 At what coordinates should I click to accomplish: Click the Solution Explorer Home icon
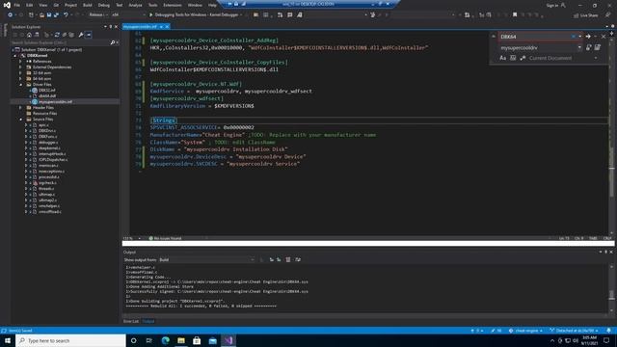(x=29, y=35)
